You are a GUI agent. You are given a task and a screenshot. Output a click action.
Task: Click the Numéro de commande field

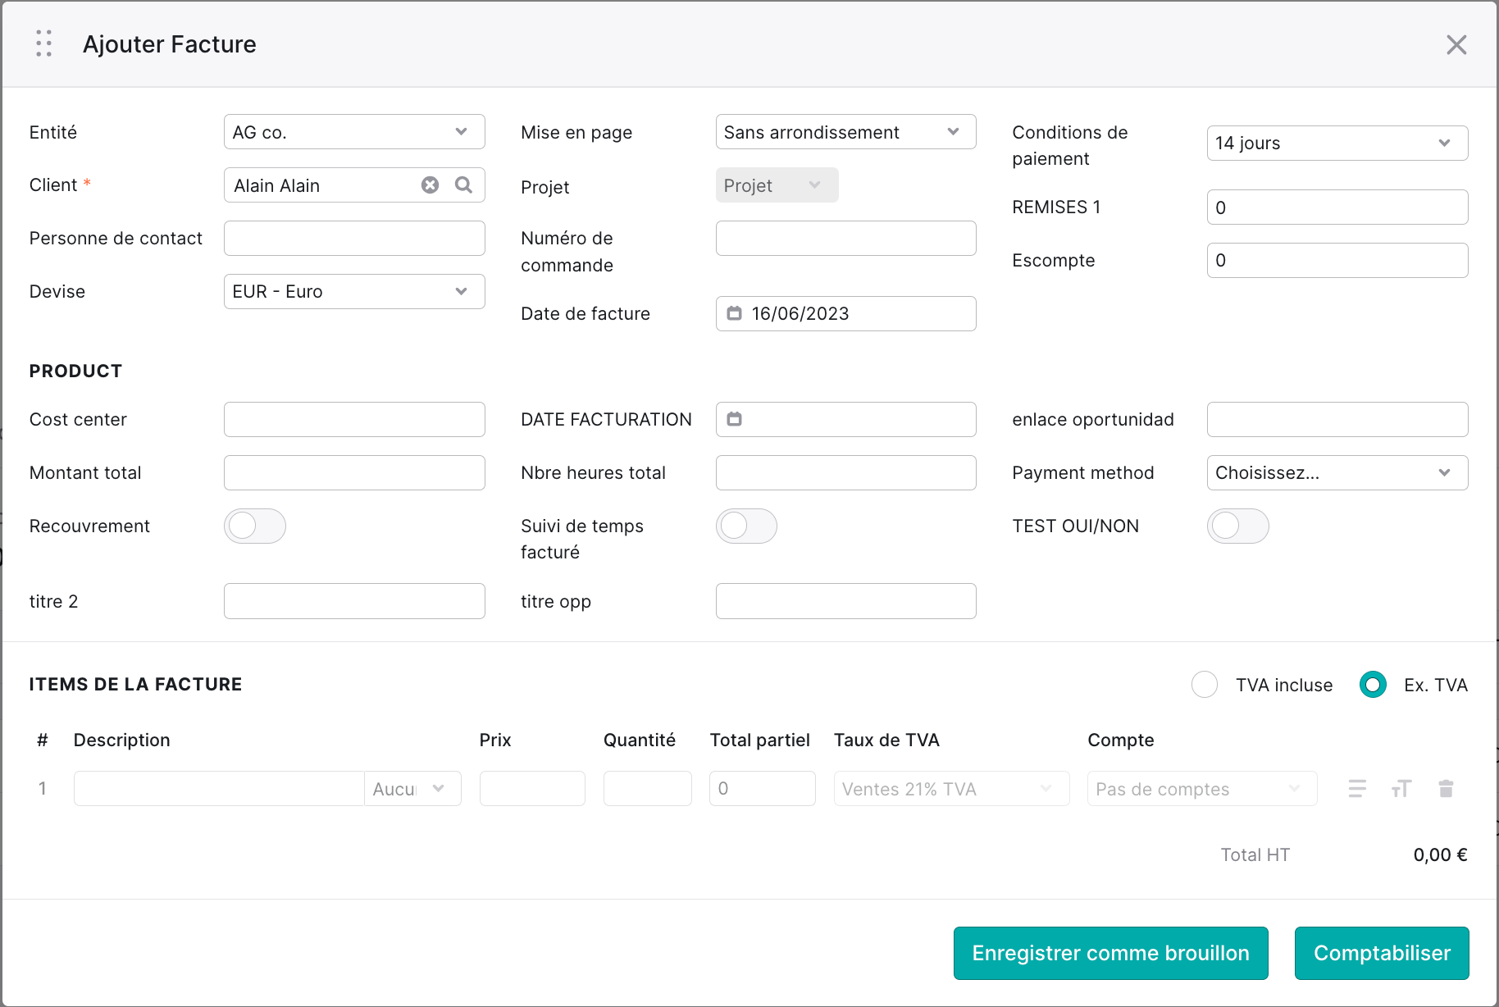[x=845, y=238]
